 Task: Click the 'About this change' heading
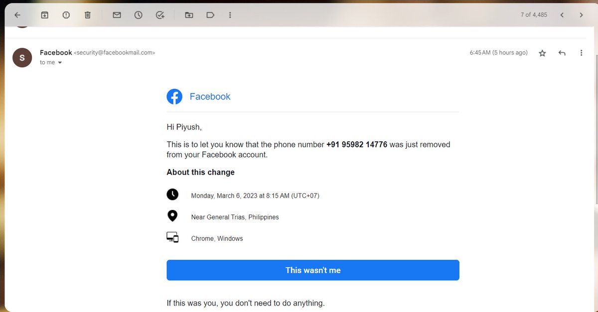coord(200,172)
